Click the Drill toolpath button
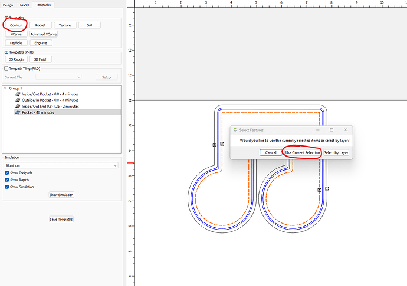Image resolution: width=407 pixels, height=286 pixels. tap(90, 25)
